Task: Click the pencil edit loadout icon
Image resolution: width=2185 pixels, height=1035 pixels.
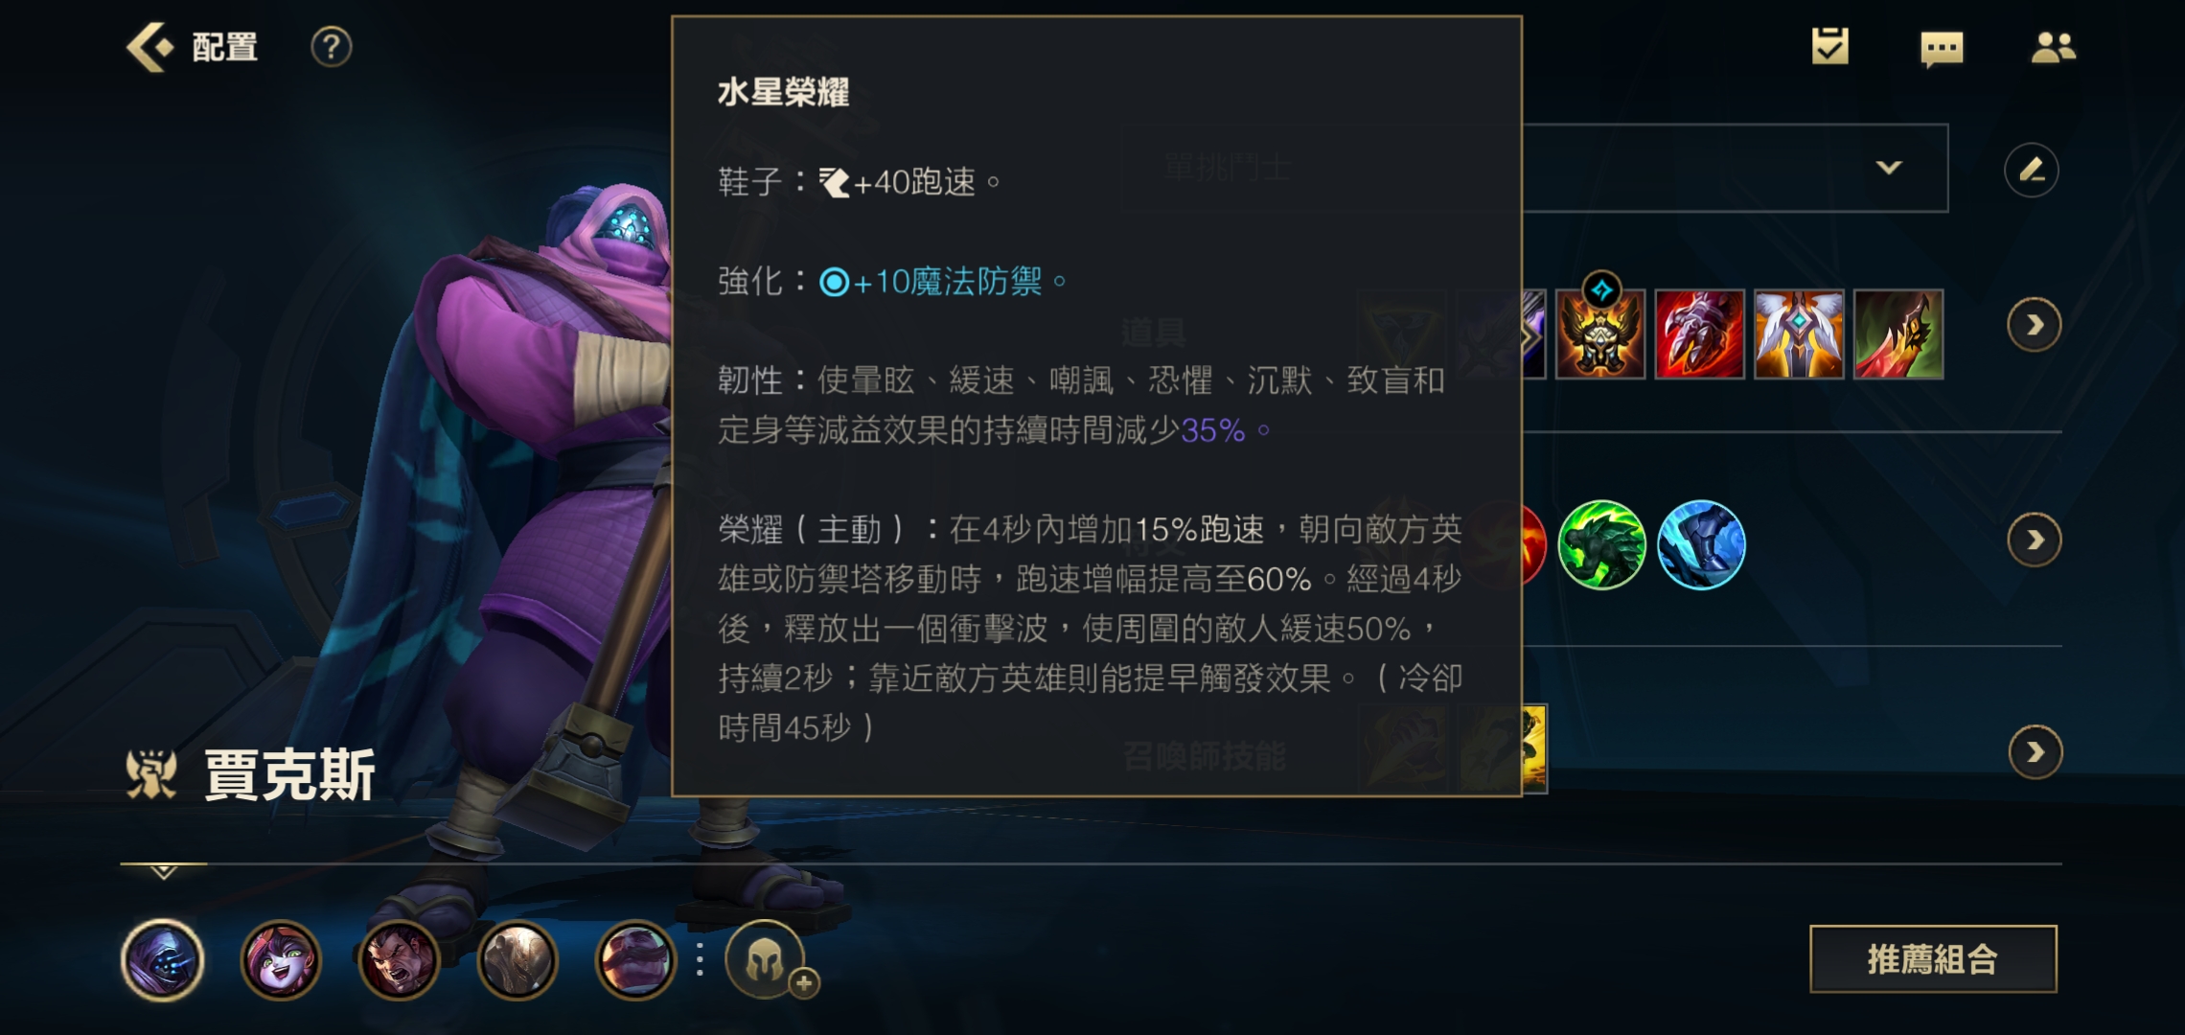Action: pyautogui.click(x=2031, y=171)
